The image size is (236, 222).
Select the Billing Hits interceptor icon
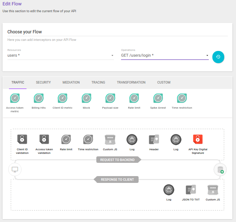coord(39,98)
